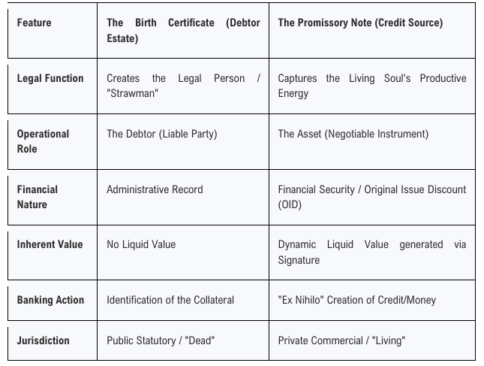Click the "Ex Nihilo" Creation of Credit/Money cell
This screenshot has width=484, height=366.
tap(356, 300)
